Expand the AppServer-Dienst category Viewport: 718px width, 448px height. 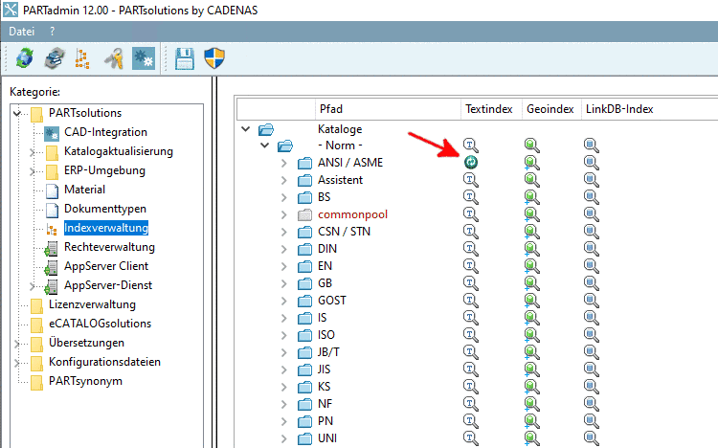coord(32,286)
